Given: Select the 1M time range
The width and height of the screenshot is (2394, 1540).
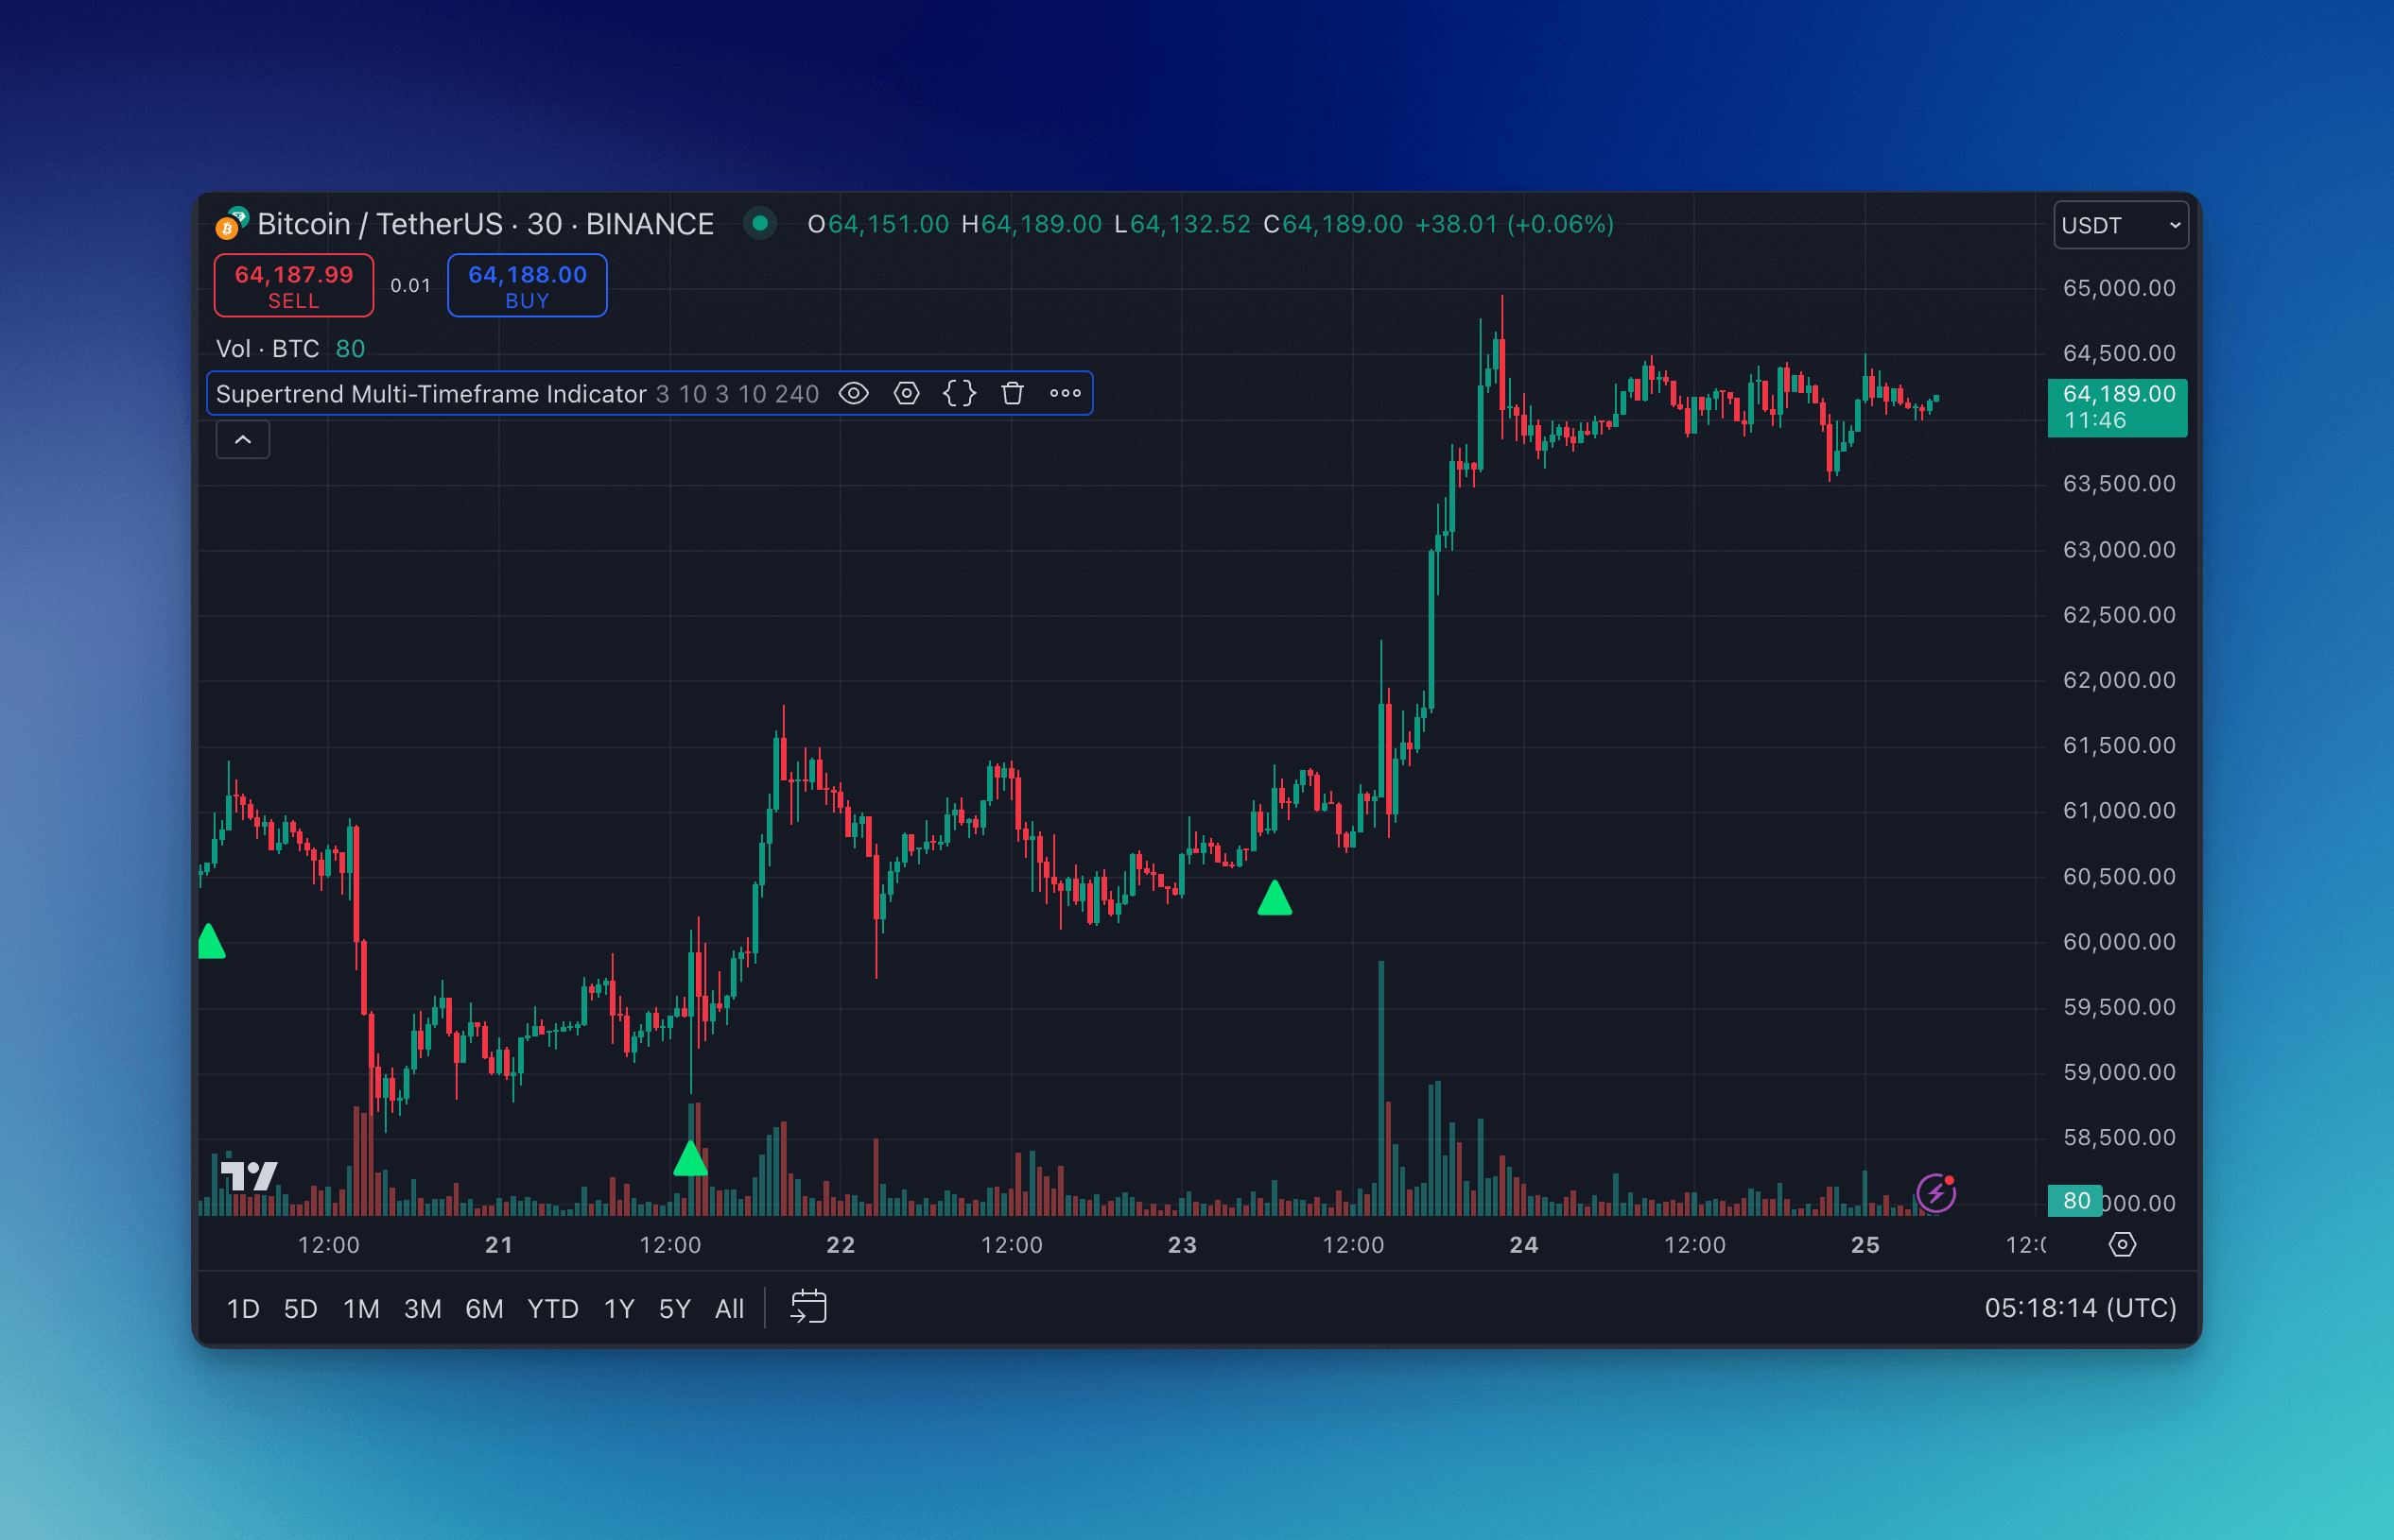Looking at the screenshot, I should [360, 1308].
